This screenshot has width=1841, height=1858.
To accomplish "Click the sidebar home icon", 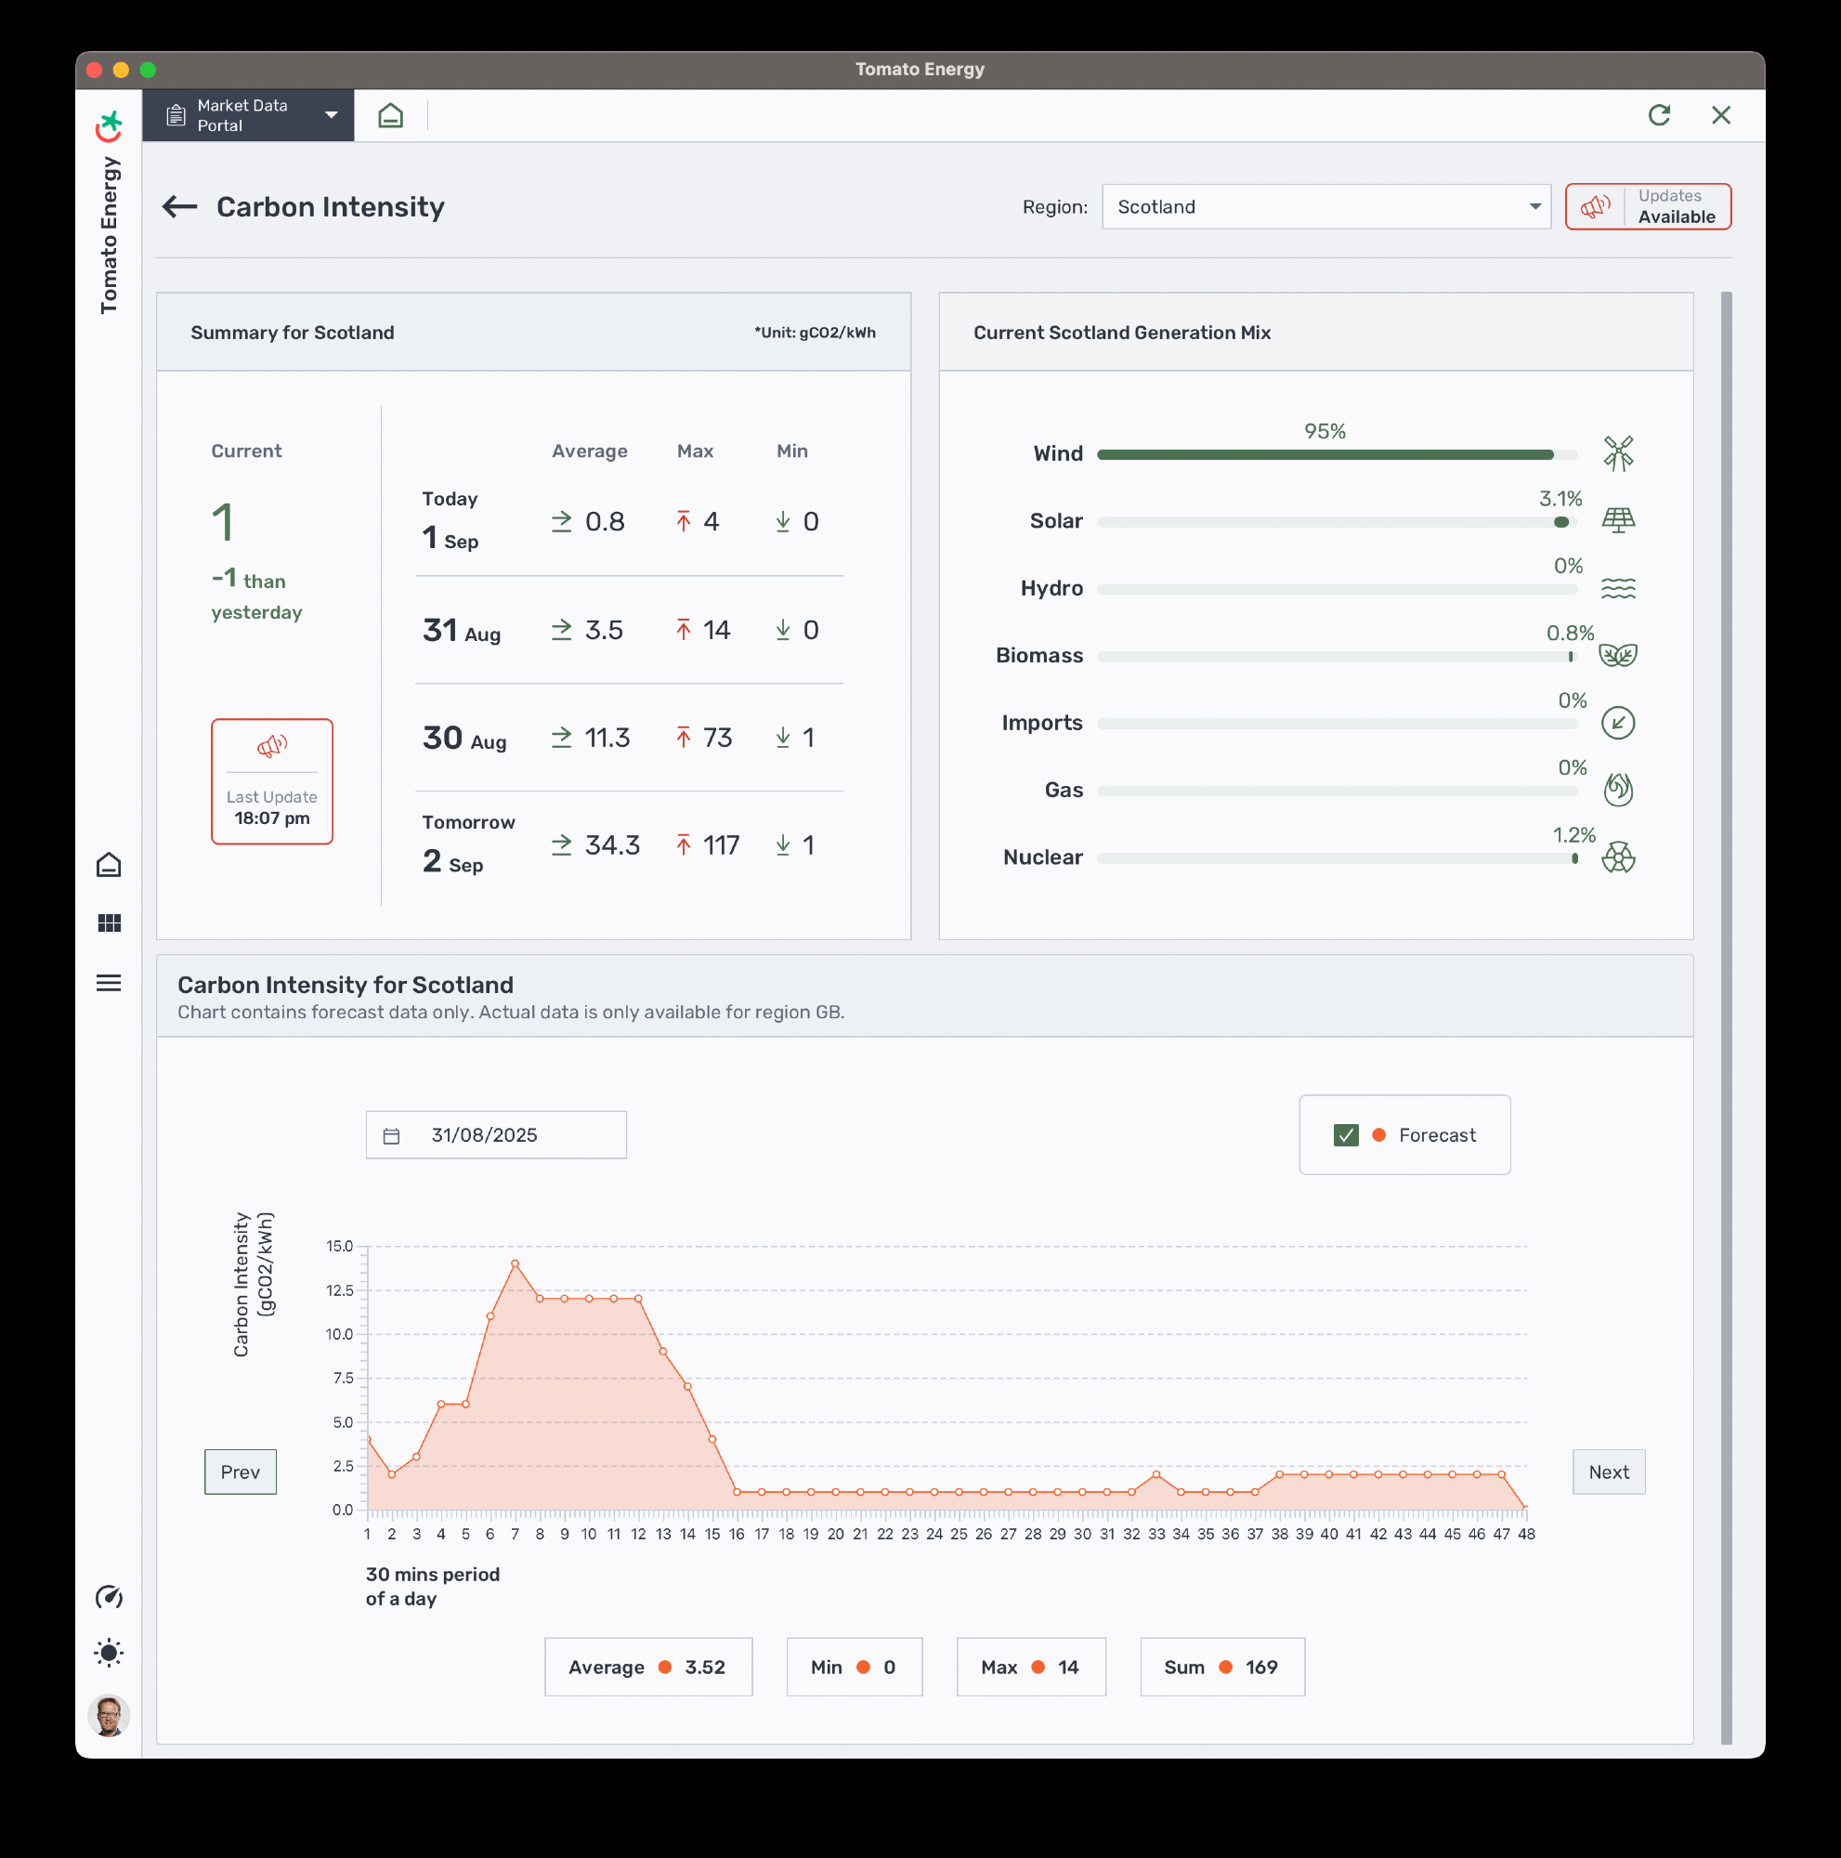I will coord(110,865).
